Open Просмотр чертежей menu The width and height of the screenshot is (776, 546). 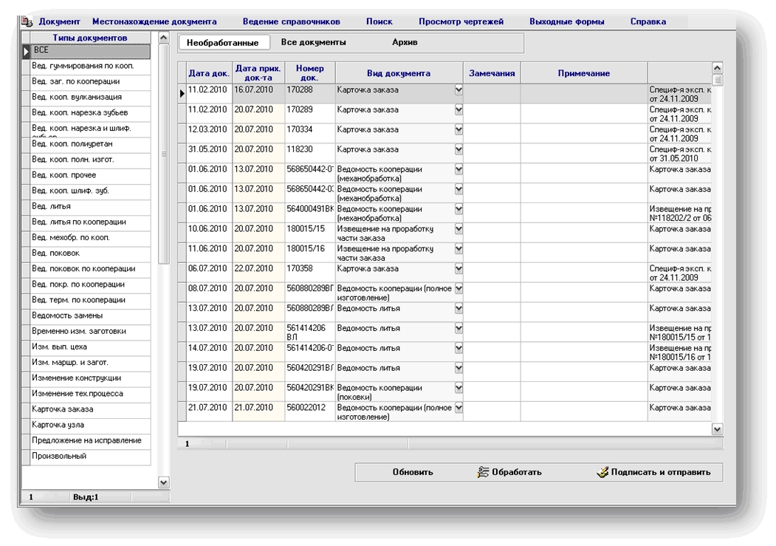pos(461,21)
